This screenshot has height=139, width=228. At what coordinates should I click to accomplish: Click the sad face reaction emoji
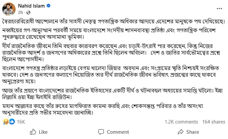coord(6,122)
